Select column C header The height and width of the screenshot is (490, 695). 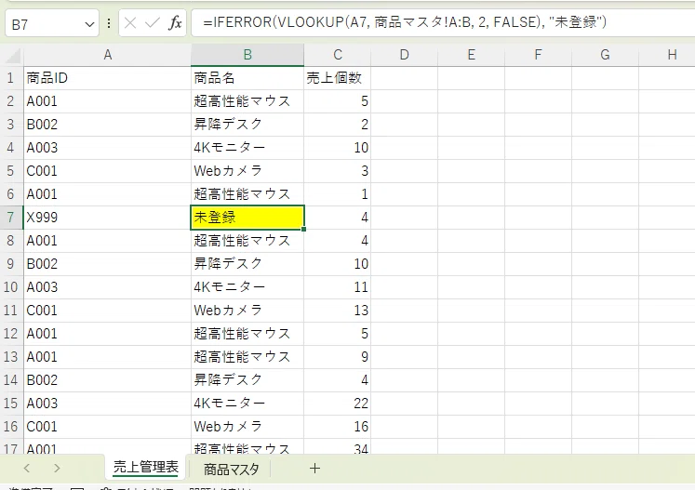point(338,55)
